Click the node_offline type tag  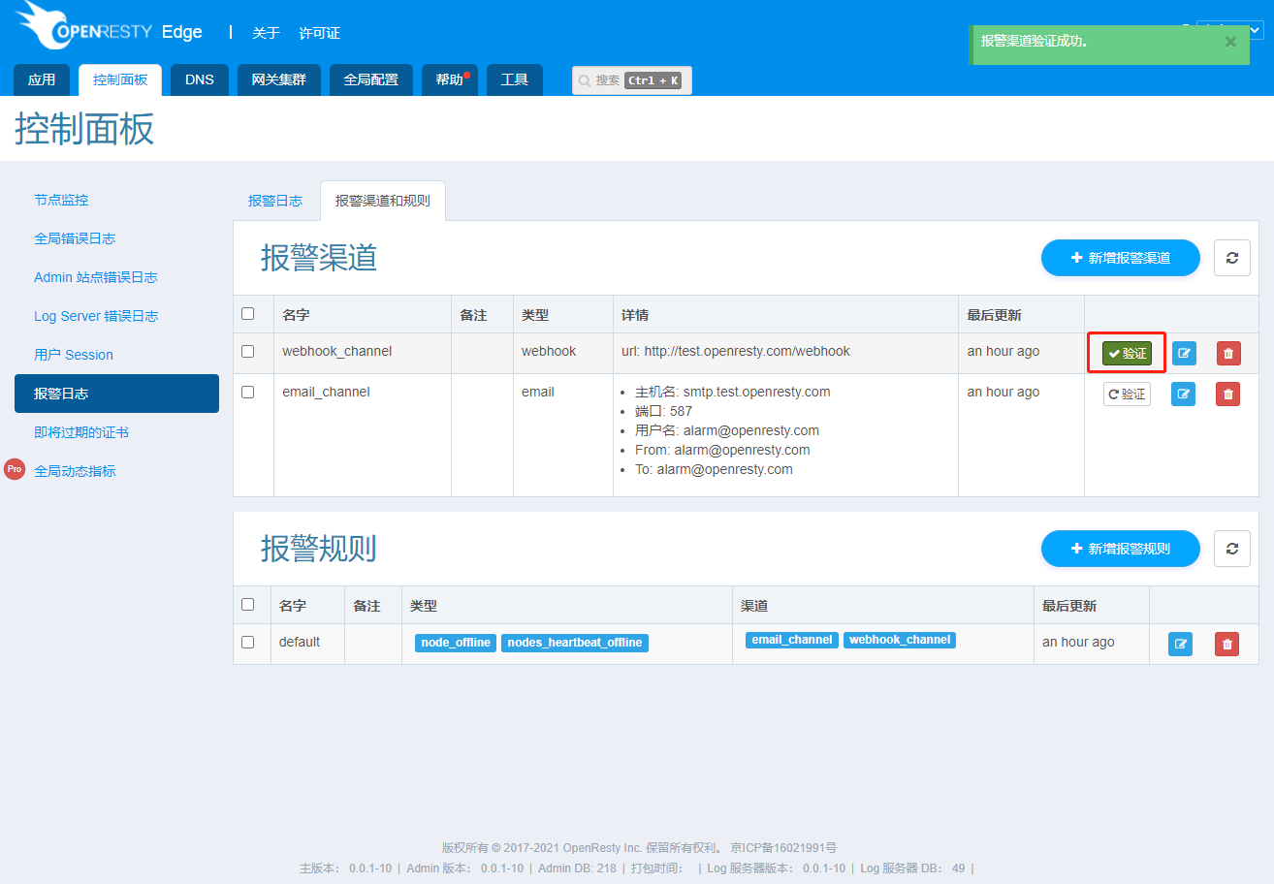pyautogui.click(x=456, y=643)
